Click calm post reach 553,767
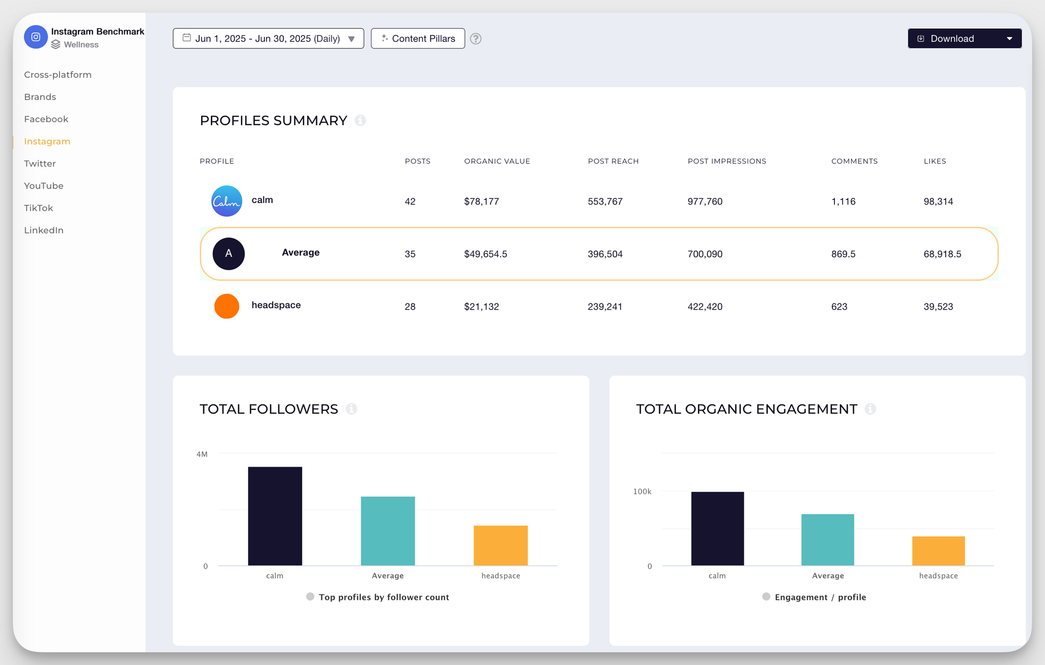This screenshot has width=1045, height=665. [x=605, y=201]
